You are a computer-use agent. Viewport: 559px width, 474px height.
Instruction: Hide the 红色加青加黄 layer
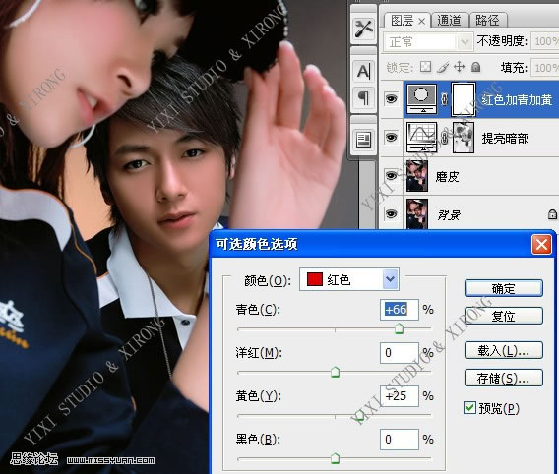click(391, 98)
